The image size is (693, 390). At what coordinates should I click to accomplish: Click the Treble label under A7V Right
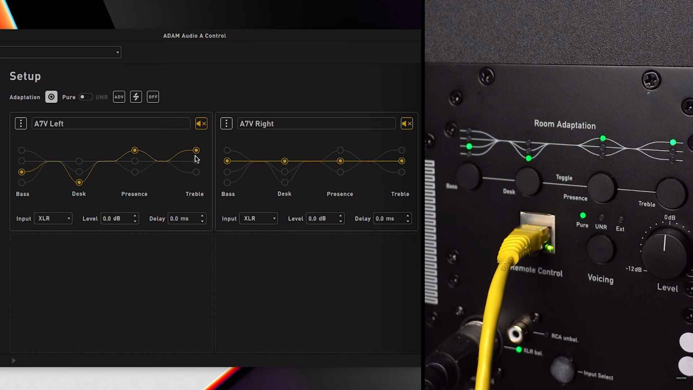pos(400,194)
